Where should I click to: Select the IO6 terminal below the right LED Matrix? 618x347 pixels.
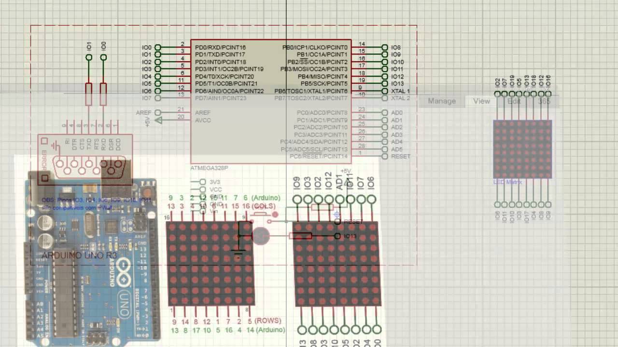tap(498, 204)
